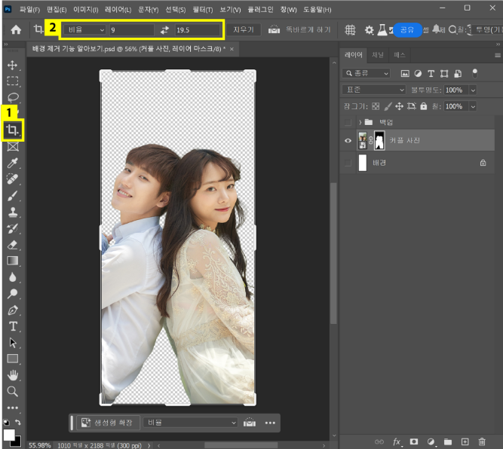Select the Crop tool in the toolbar
The image size is (503, 449).
click(x=12, y=130)
